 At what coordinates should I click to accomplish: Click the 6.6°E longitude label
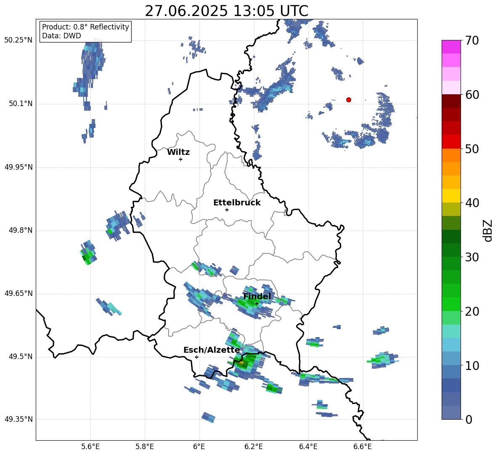click(363, 447)
